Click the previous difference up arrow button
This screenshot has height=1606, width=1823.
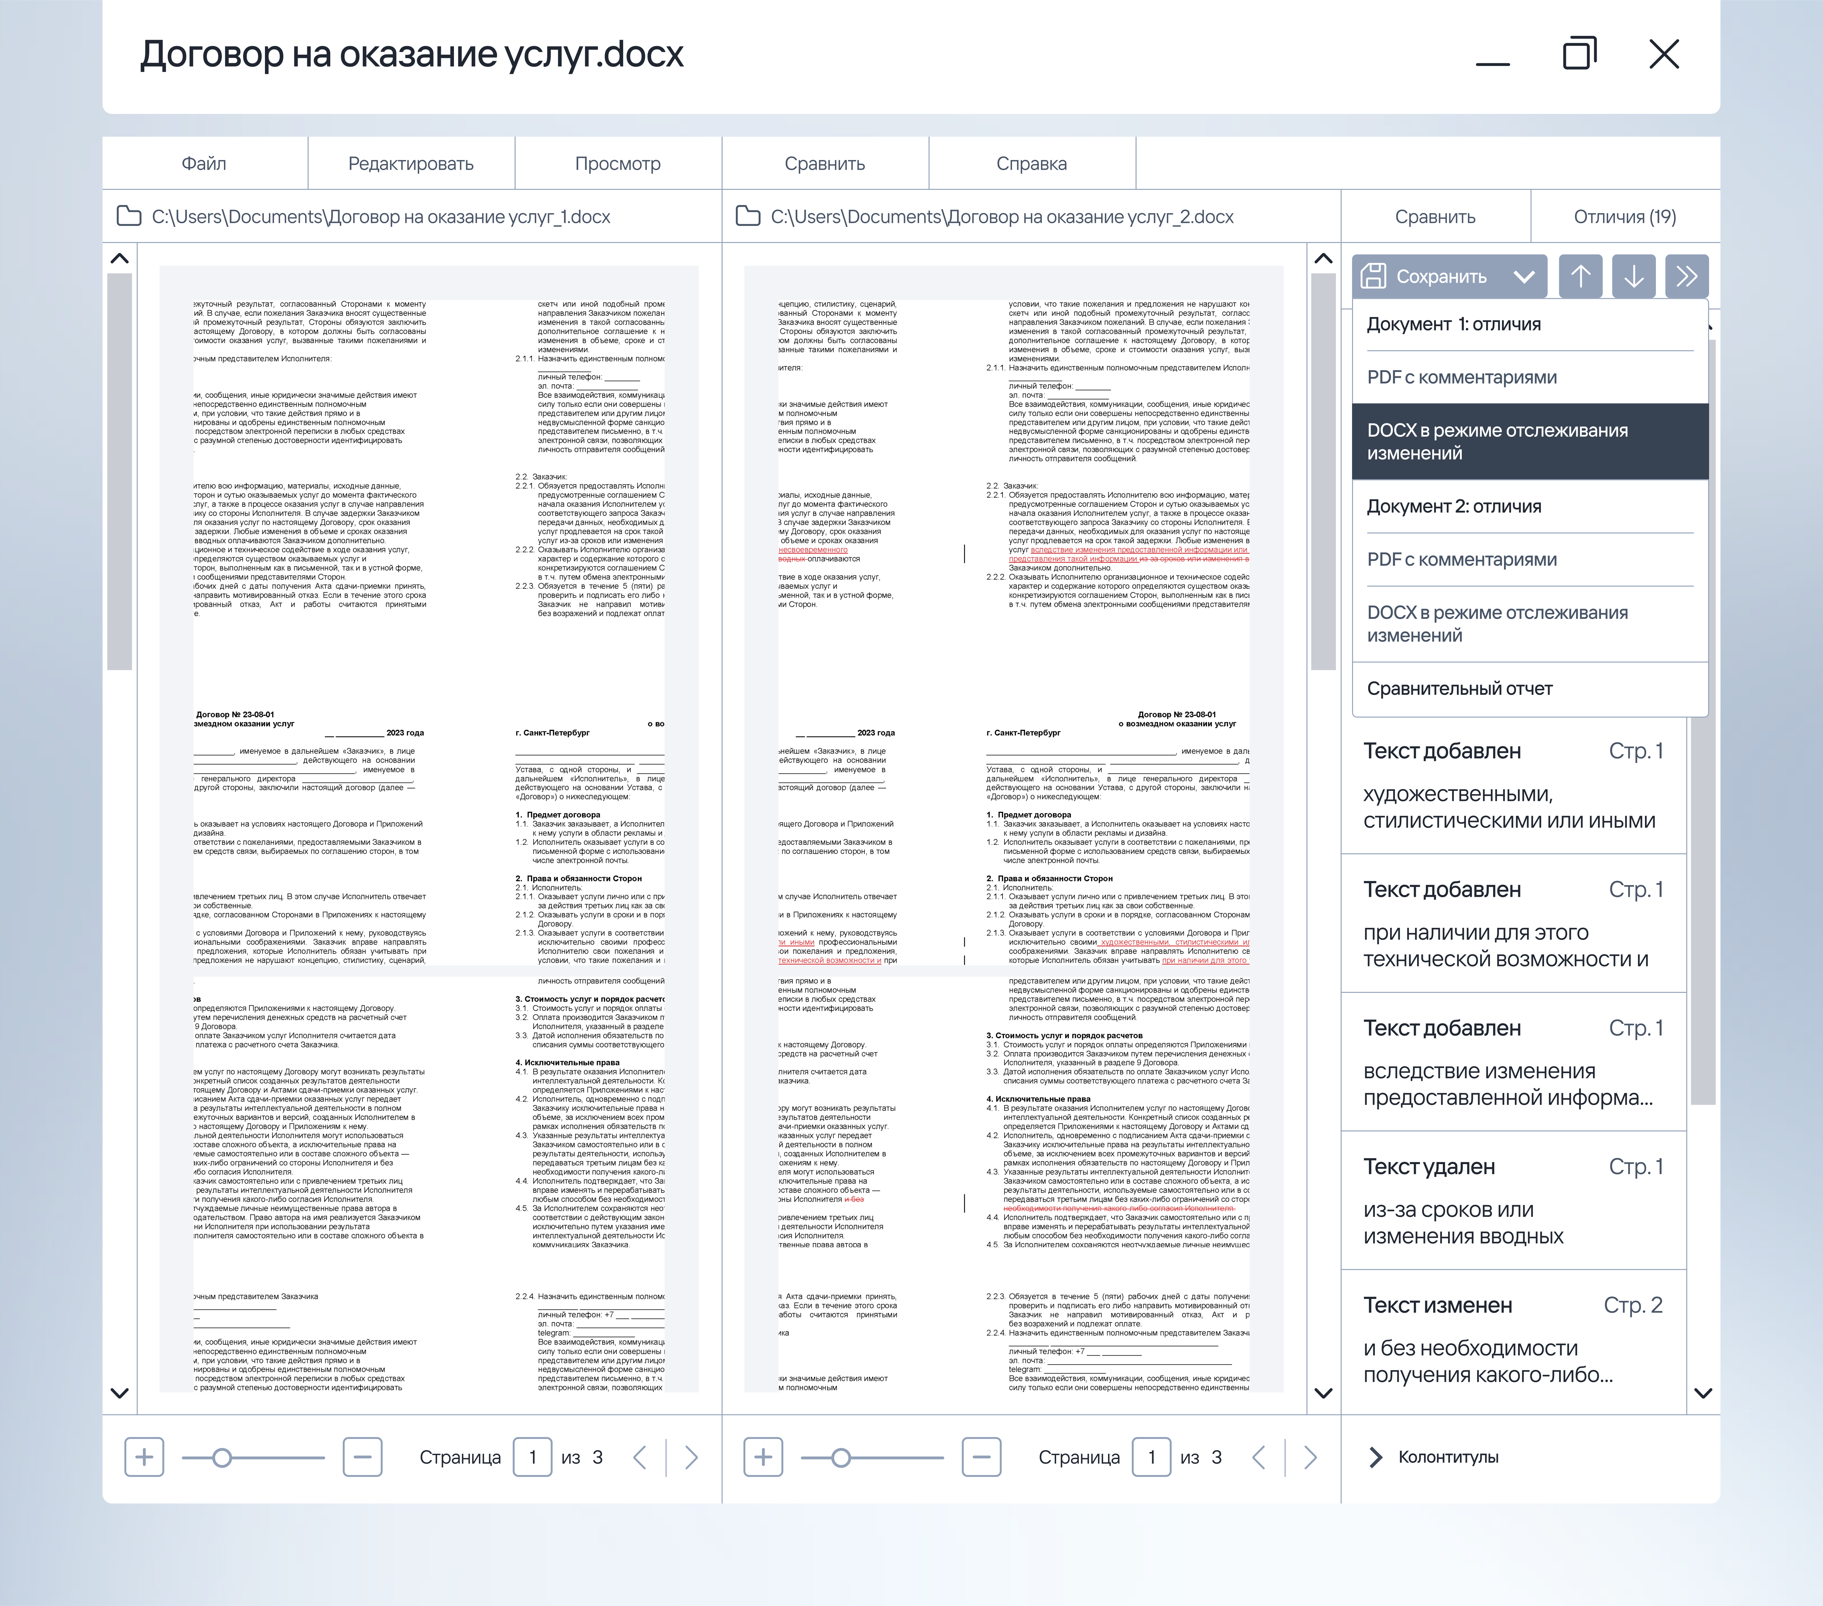pyautogui.click(x=1581, y=276)
